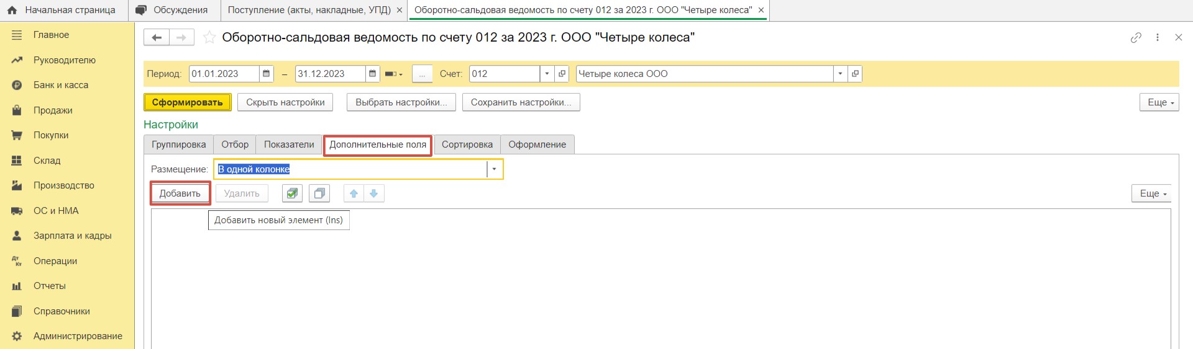Add report to favorites star
This screenshot has height=349, width=1193.
(209, 38)
